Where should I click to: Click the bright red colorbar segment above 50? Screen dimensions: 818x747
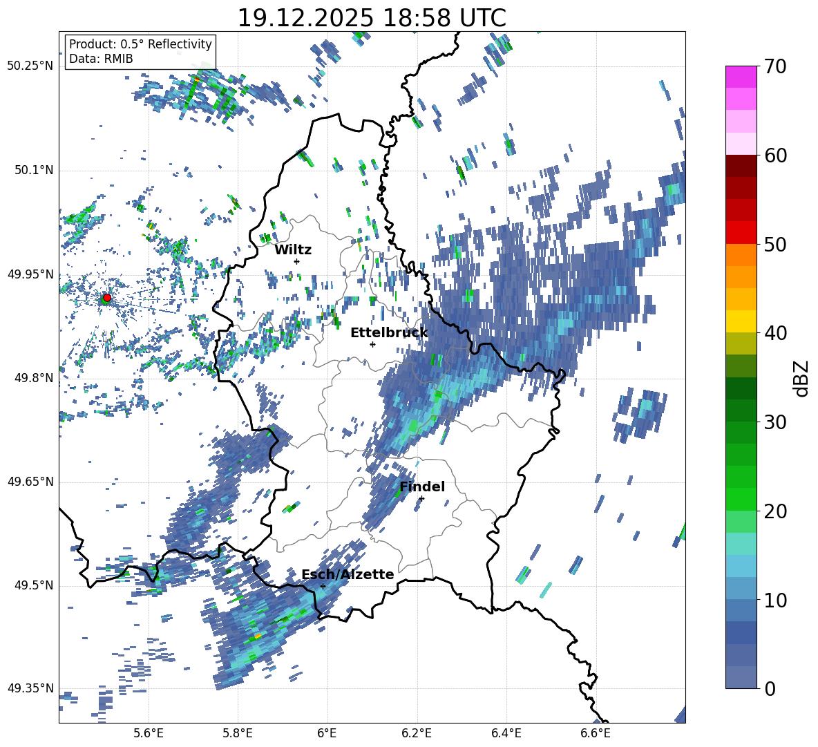[741, 233]
